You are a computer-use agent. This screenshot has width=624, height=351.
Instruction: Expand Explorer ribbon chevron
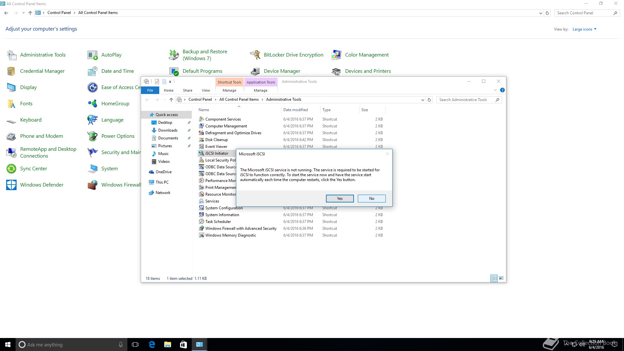(x=495, y=90)
